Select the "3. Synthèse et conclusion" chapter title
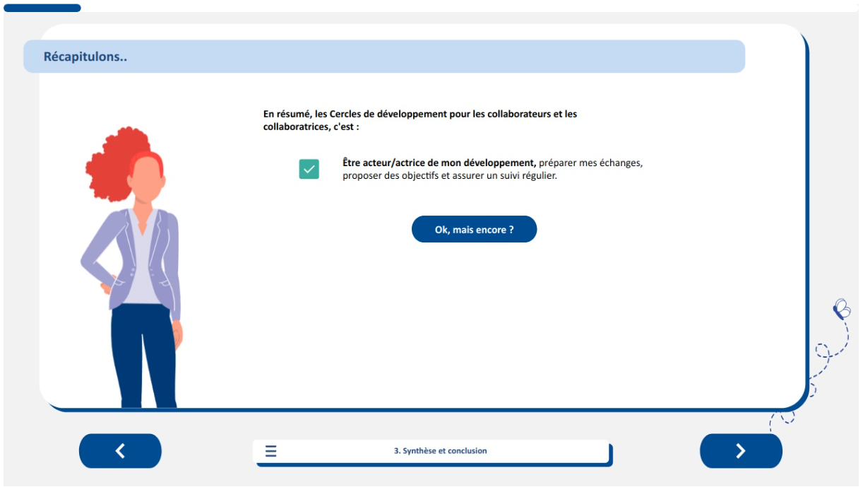 (x=440, y=451)
